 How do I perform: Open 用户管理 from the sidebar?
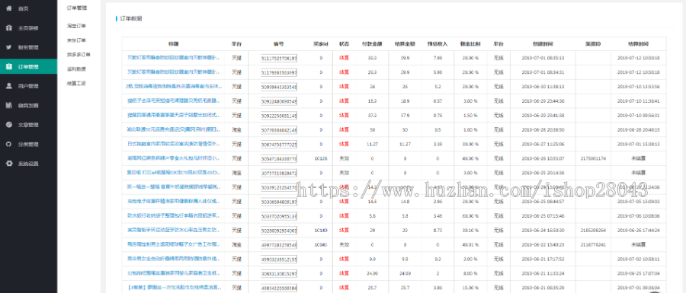tap(28, 86)
